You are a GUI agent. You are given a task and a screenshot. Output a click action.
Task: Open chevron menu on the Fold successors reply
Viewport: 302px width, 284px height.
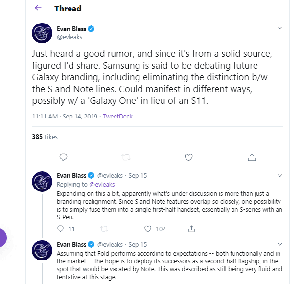[280, 244]
